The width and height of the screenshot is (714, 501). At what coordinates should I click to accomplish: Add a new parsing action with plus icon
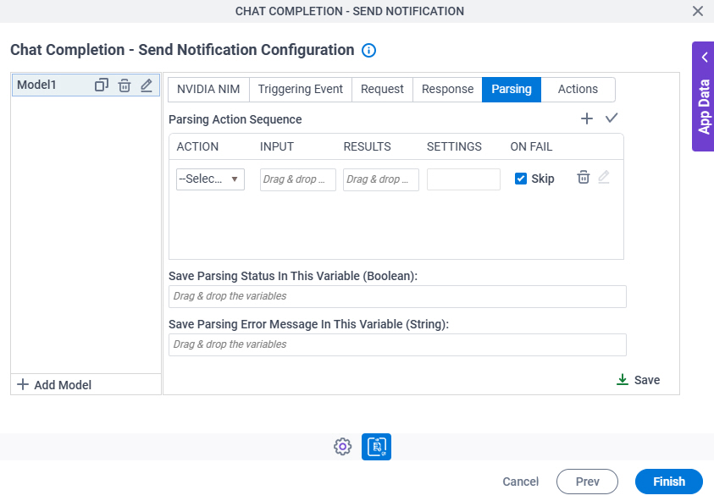click(x=586, y=118)
